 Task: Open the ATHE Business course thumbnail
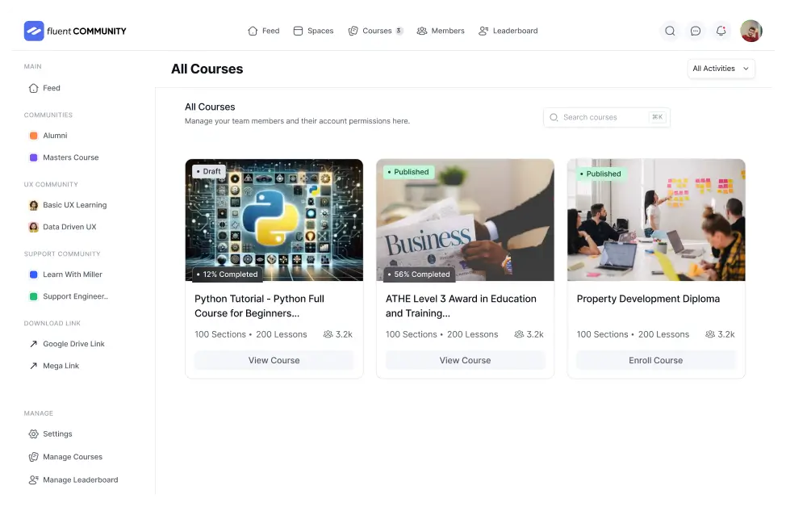(x=465, y=220)
